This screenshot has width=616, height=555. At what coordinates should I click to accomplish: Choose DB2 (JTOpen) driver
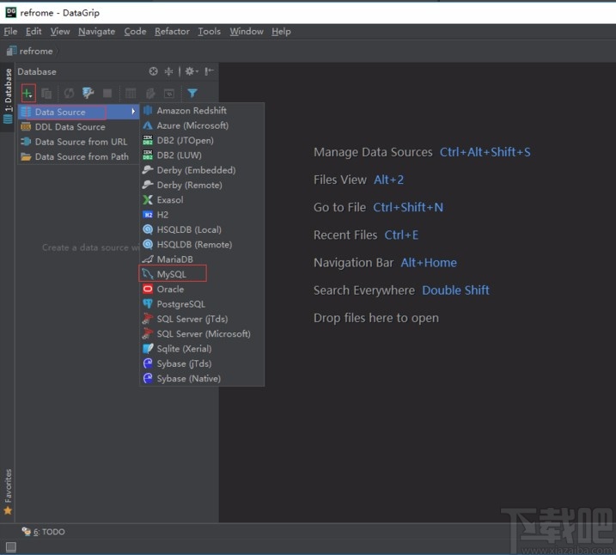[x=202, y=141]
